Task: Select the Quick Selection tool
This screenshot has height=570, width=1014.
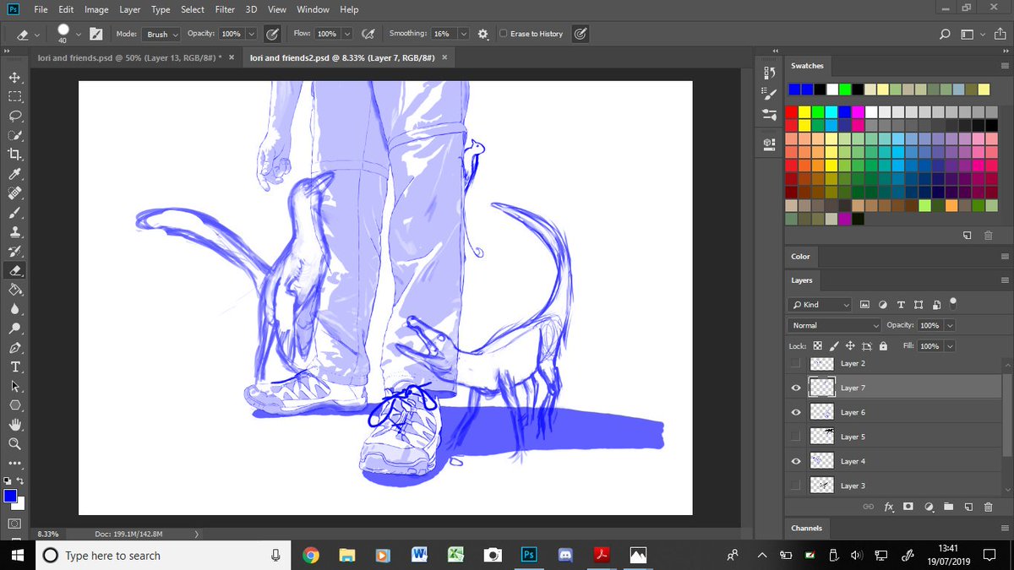Action: pos(15,135)
